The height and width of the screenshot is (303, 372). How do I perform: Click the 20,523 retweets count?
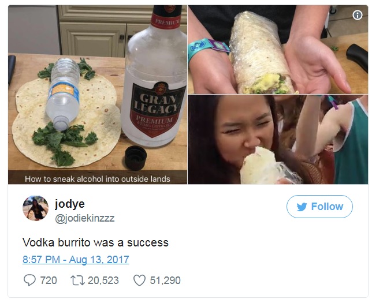(x=103, y=280)
